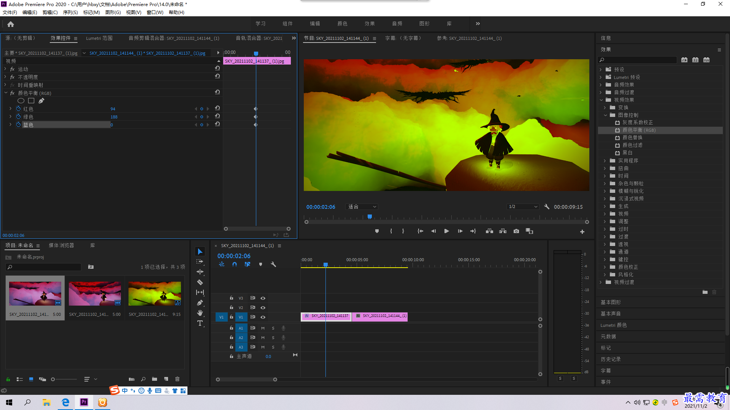Click New Item icon in Project panel
Viewport: 730px width, 410px height.
tap(166, 379)
